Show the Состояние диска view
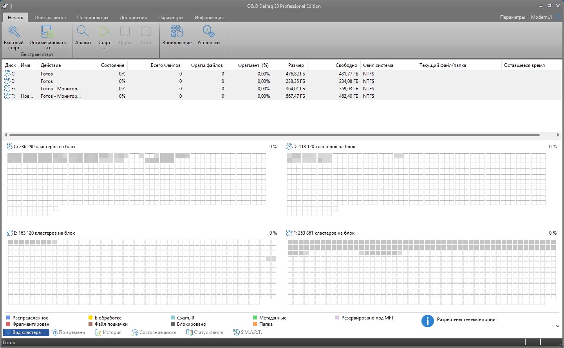This screenshot has height=348, width=564. (x=154, y=332)
